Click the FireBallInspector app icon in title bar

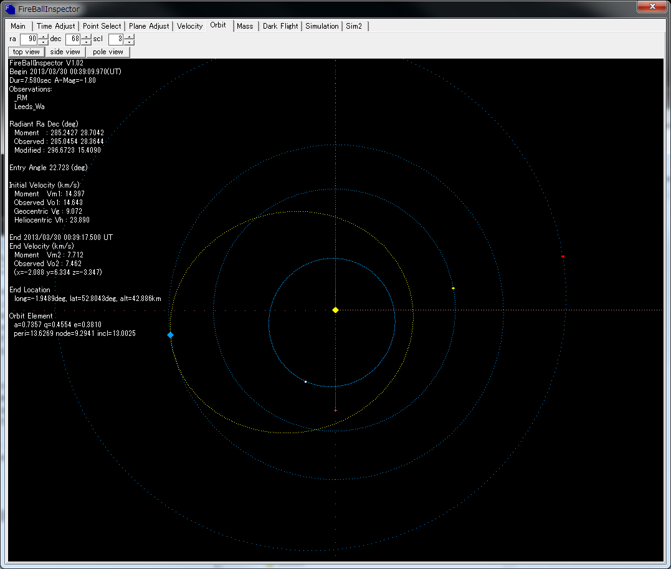pyautogui.click(x=10, y=9)
